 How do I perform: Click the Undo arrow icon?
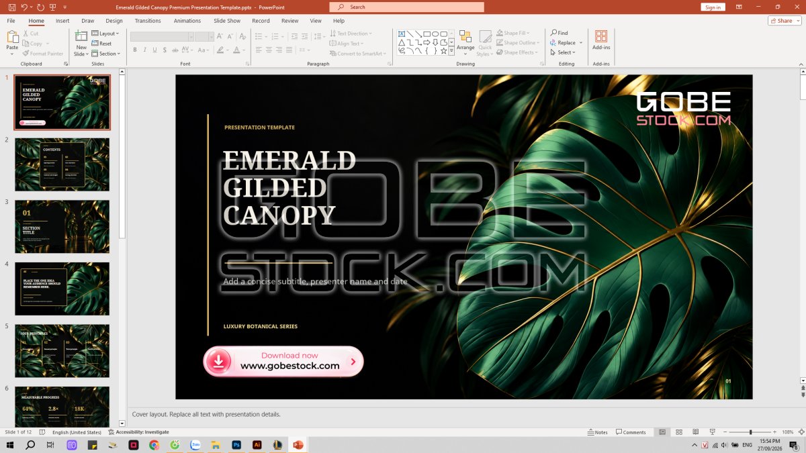click(x=24, y=7)
